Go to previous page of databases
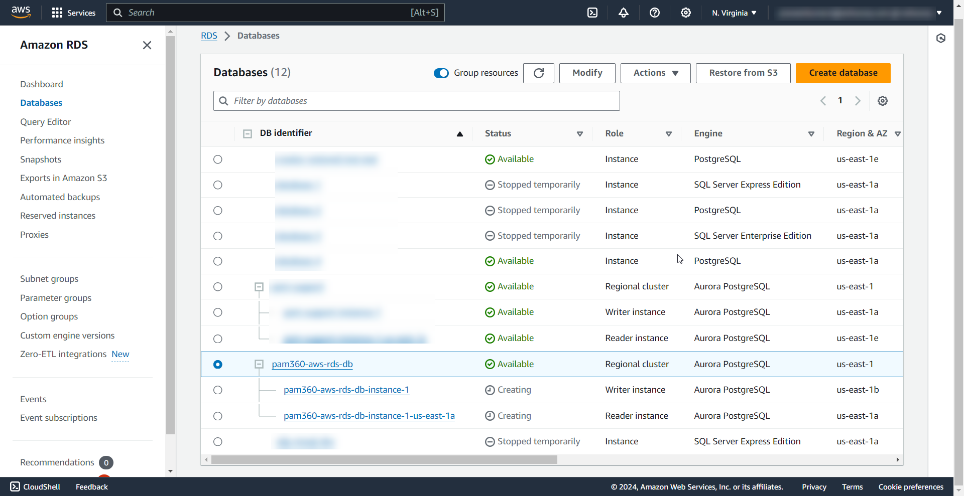 point(823,101)
